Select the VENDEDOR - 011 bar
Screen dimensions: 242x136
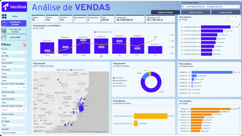coord(212,72)
